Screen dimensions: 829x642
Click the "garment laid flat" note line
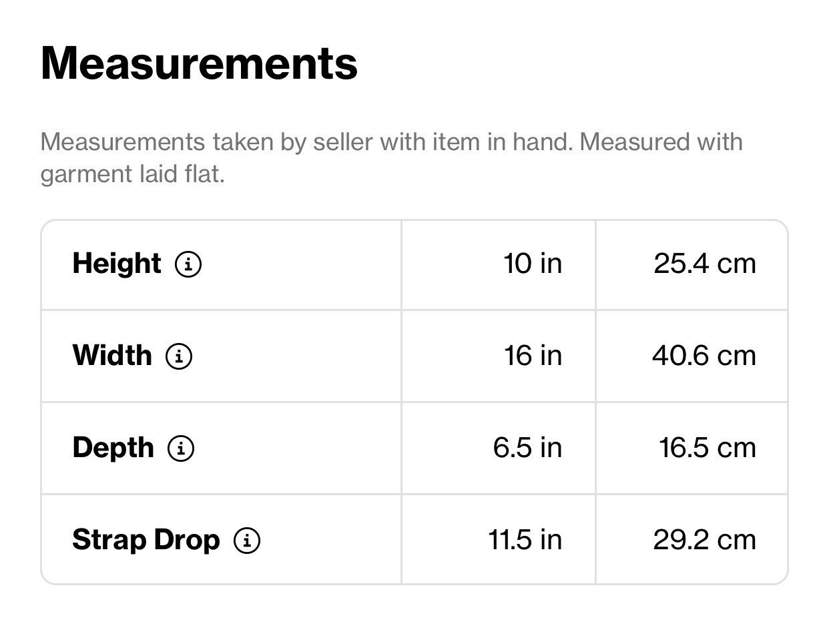[132, 175]
